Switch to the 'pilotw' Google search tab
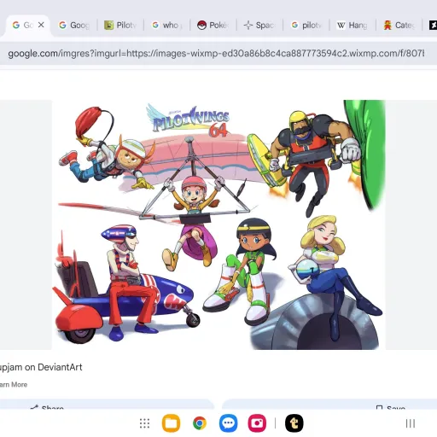The image size is (437, 437). coord(306,26)
